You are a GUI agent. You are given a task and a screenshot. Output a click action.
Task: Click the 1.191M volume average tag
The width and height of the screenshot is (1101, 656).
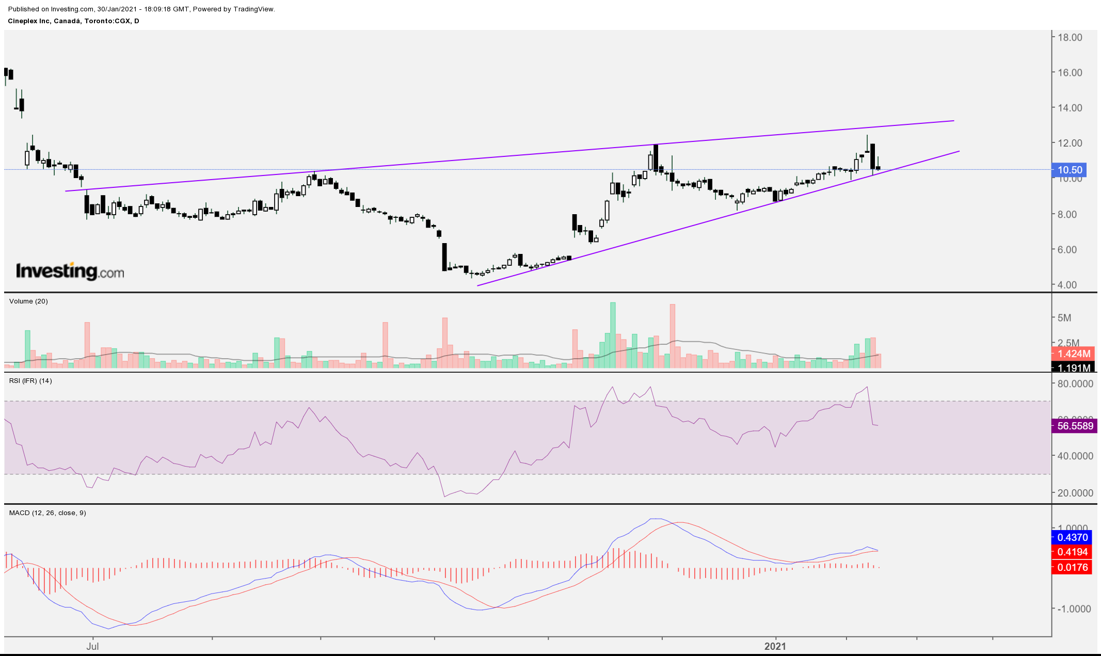click(1073, 367)
